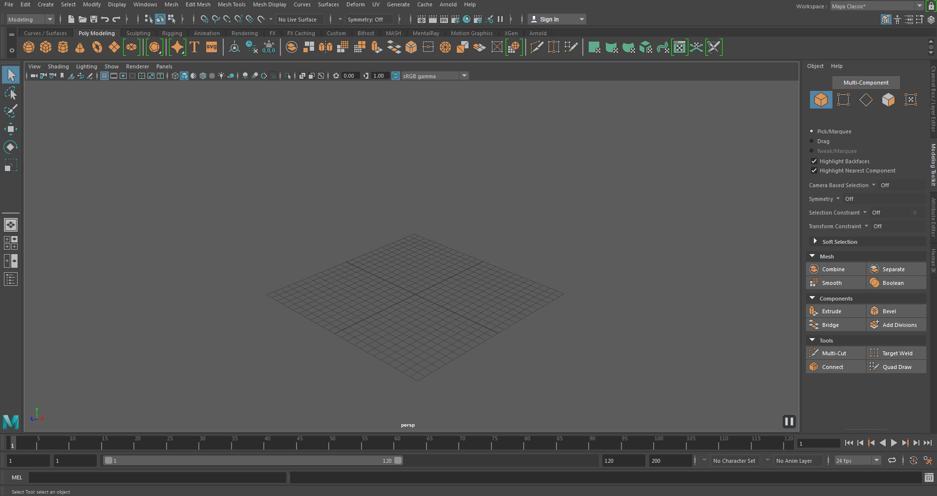Screen dimensions: 937x496
Task: Open the 24 fps frame rate dropdown
Action: [x=857, y=460]
